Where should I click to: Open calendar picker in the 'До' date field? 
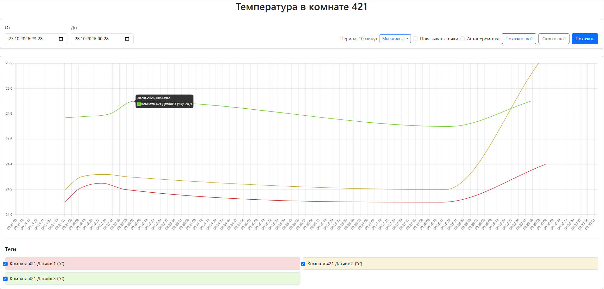[127, 39]
